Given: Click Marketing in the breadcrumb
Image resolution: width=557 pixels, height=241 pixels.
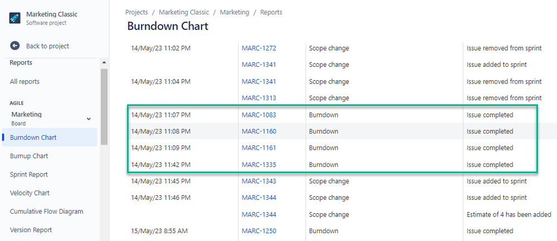Looking at the screenshot, I should (x=234, y=12).
